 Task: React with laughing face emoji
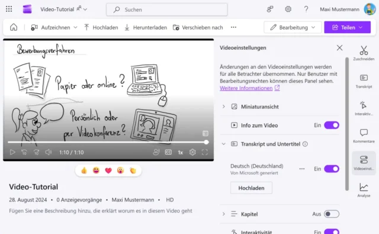[x=96, y=171]
